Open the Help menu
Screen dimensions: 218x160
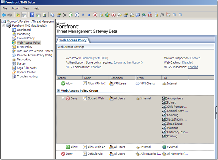[36, 8]
